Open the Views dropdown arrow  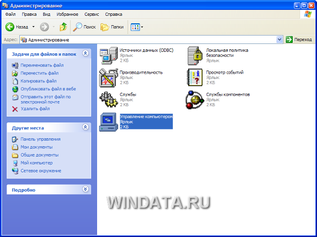(142, 27)
